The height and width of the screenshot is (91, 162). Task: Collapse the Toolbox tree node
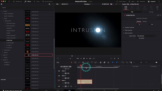coord(2,11)
